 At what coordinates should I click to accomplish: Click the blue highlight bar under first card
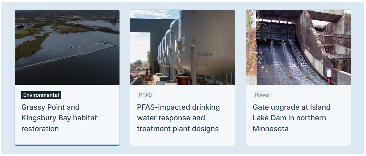[x=67, y=145]
